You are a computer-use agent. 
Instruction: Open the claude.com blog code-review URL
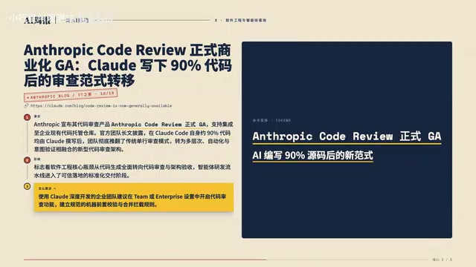coord(101,105)
